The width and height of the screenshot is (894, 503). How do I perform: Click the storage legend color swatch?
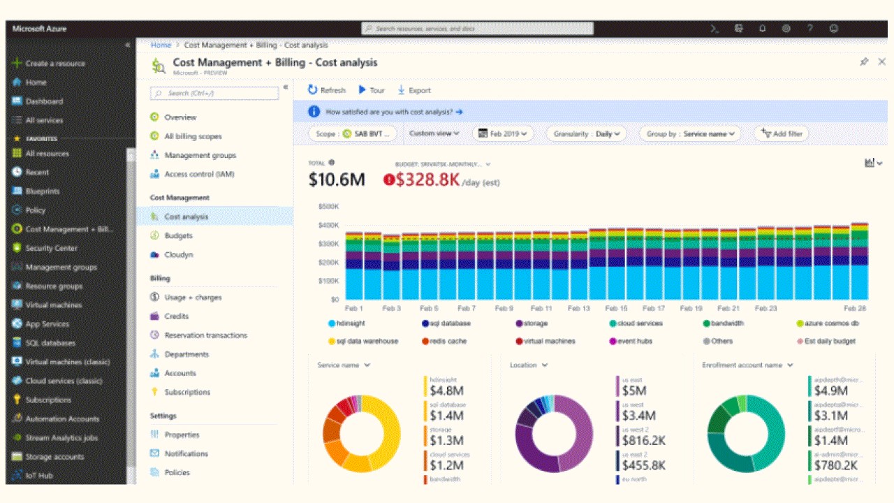520,323
